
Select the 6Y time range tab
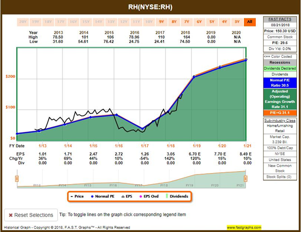coord(199,22)
